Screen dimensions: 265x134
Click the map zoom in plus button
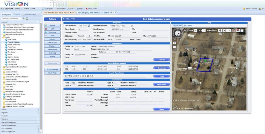click(174, 43)
